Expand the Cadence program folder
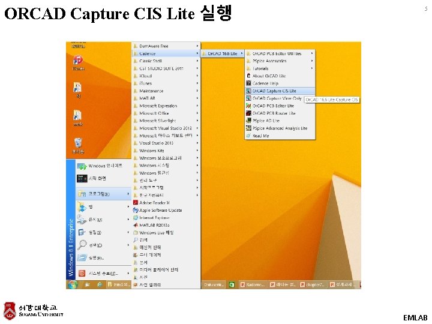 [x=166, y=53]
